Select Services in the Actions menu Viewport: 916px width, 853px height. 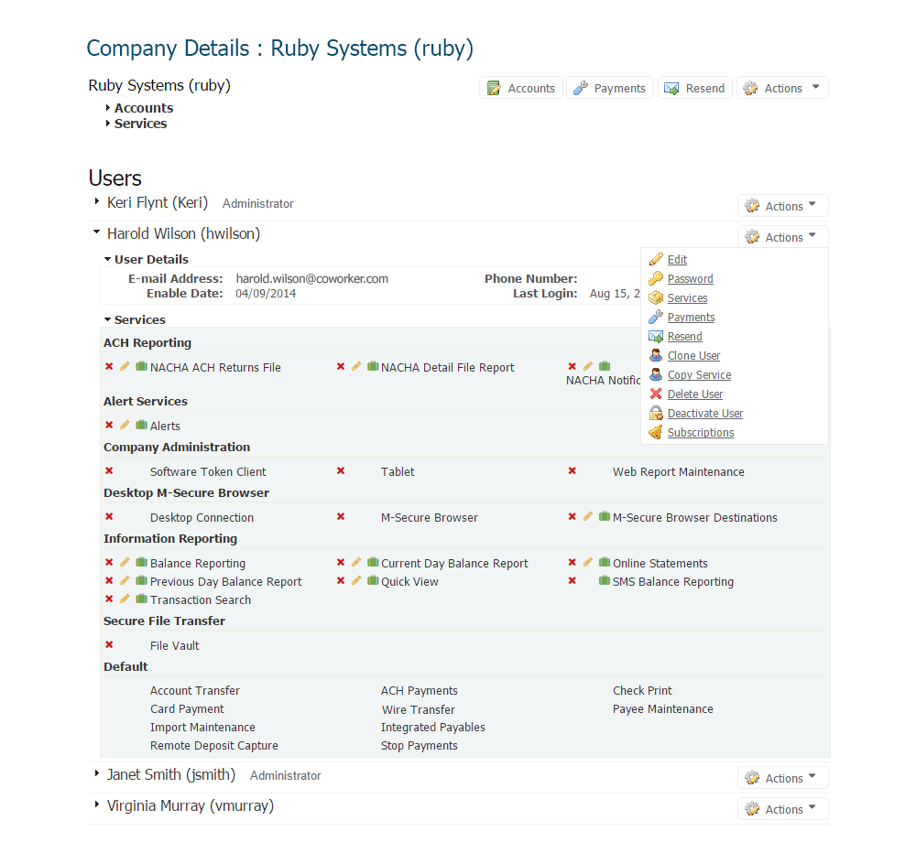tap(687, 297)
